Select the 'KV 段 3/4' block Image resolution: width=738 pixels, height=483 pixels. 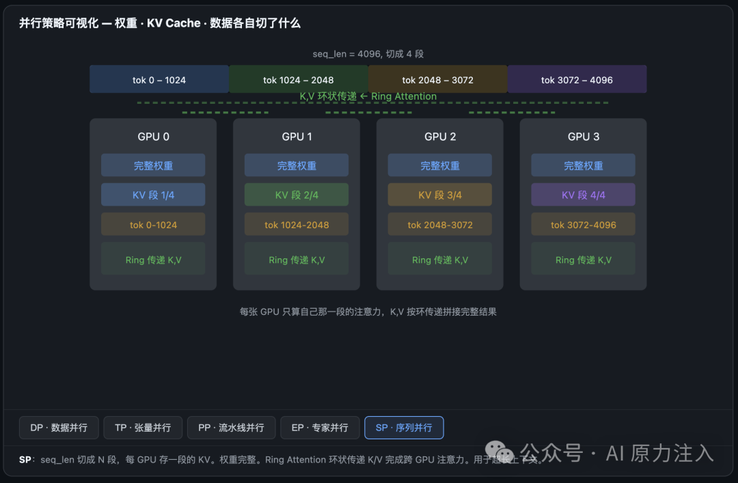(x=440, y=195)
